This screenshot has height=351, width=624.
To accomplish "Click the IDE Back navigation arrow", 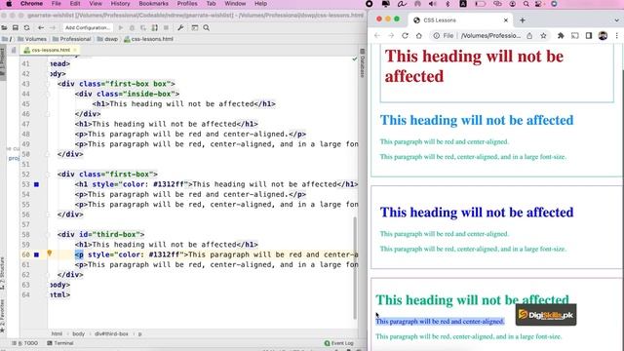I will (x=41, y=28).
